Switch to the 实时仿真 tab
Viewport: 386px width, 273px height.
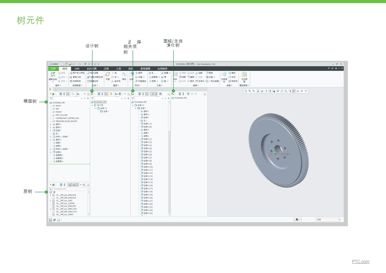(91, 69)
